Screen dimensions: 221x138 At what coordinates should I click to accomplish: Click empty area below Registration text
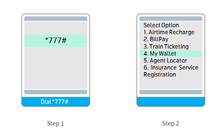[171, 83]
